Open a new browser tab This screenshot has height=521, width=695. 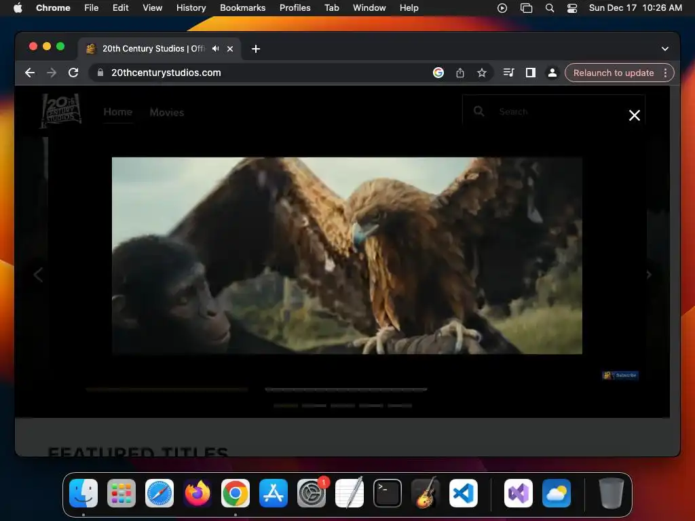(256, 49)
